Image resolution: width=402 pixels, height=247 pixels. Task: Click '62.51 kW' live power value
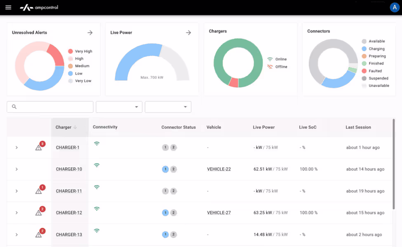coord(263,169)
